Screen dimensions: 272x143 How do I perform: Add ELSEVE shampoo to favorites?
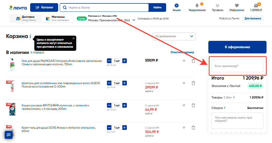coord(184,83)
